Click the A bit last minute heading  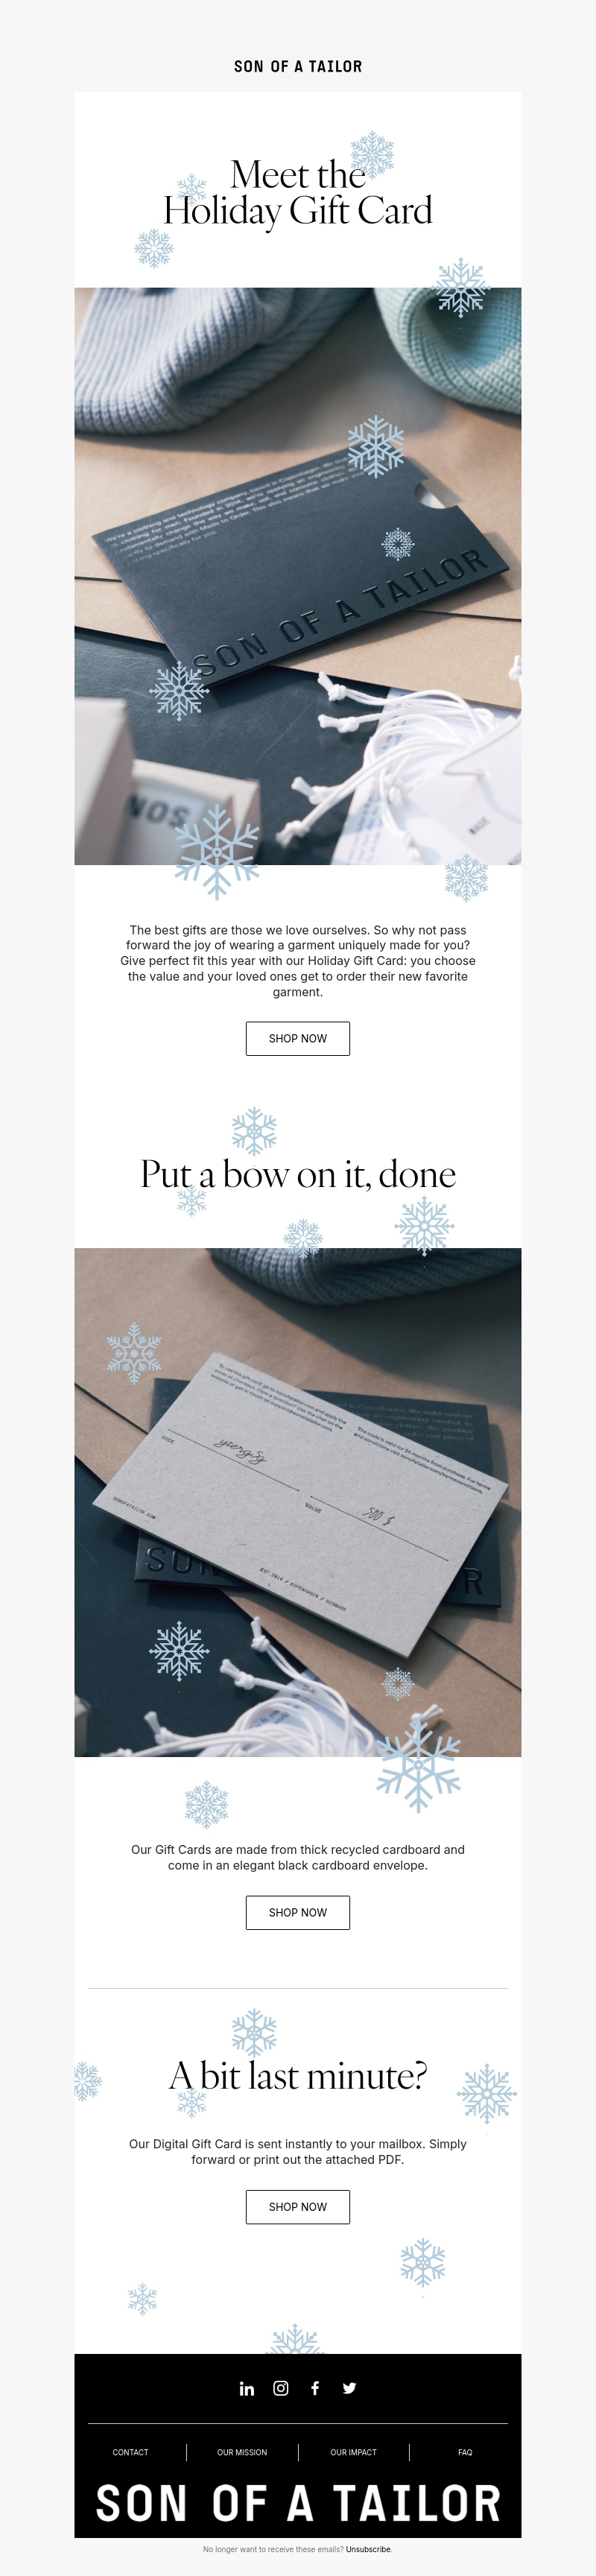(x=298, y=2075)
